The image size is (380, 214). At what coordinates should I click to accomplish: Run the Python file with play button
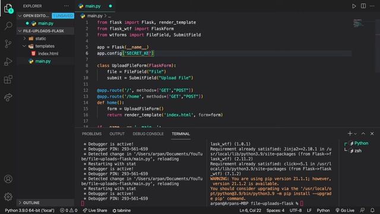pos(354,6)
